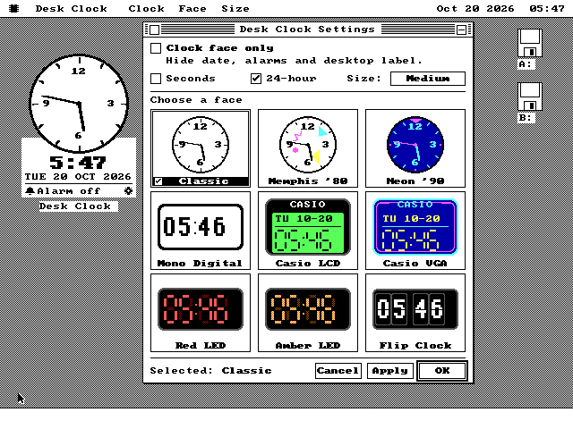Click the menu bar date Oct 20 2026
The image size is (573, 429).
pyautogui.click(x=475, y=8)
